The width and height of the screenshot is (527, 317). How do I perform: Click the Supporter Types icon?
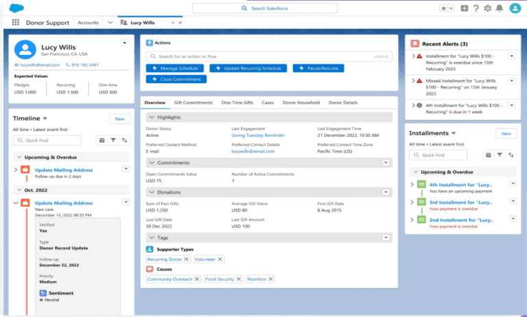150,249
